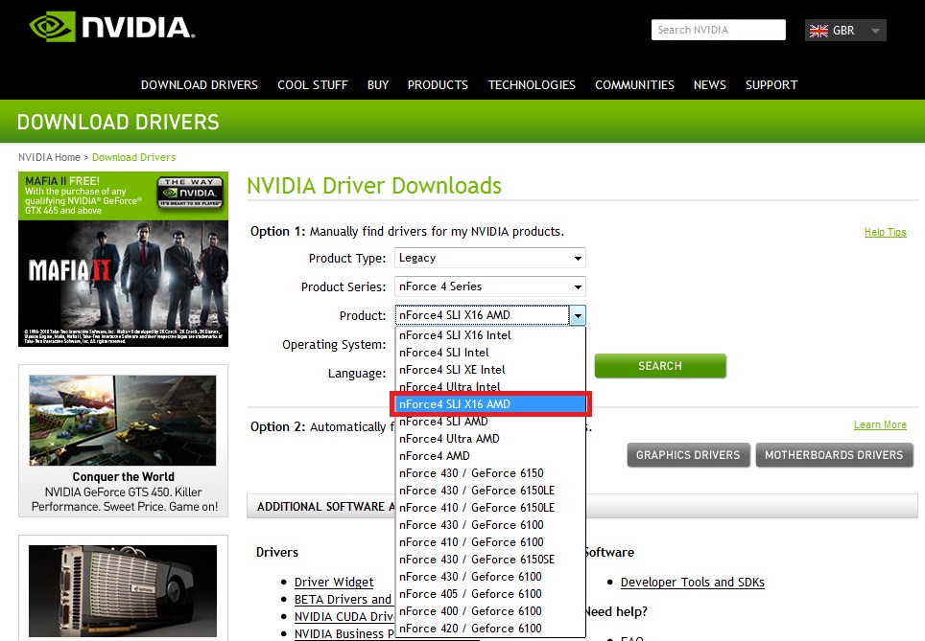The width and height of the screenshot is (925, 641).
Task: Select nForce4 SLI Intel option
Action: (489, 353)
